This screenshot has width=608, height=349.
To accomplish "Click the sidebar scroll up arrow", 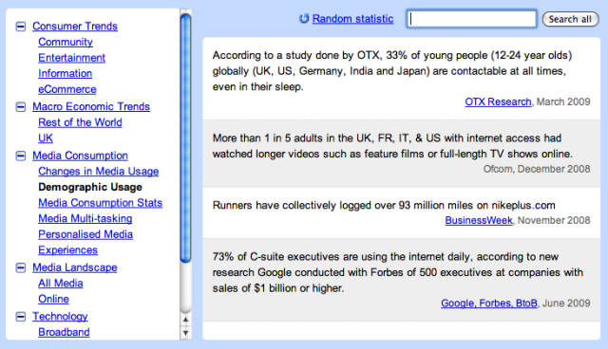I will 186,320.
